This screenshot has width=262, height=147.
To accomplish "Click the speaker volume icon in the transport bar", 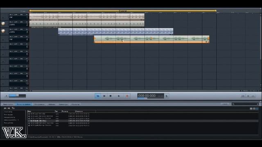I will (7, 96).
